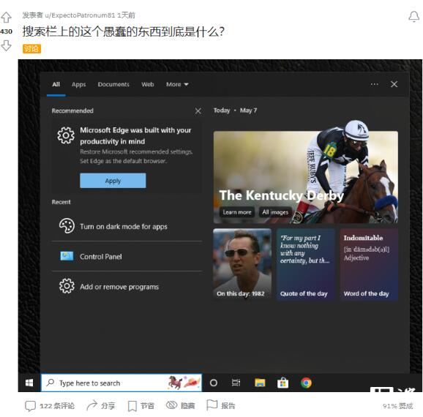Open Word of the day card
The width and height of the screenshot is (423, 417).
point(369,265)
